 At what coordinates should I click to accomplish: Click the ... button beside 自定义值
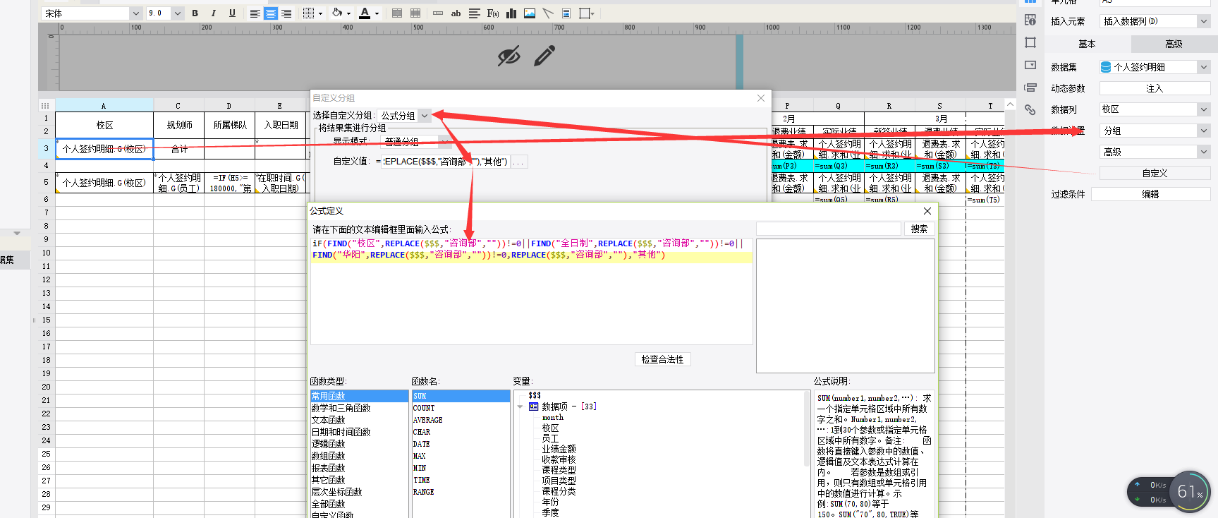tap(518, 162)
